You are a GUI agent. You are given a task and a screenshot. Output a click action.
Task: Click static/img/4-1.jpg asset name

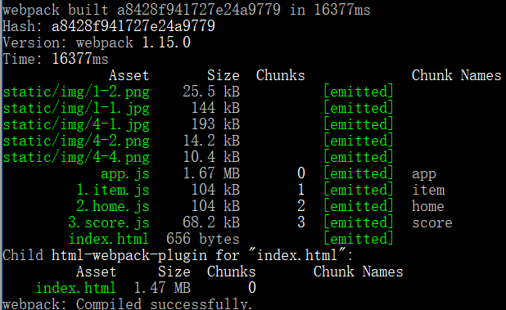pyautogui.click(x=76, y=124)
